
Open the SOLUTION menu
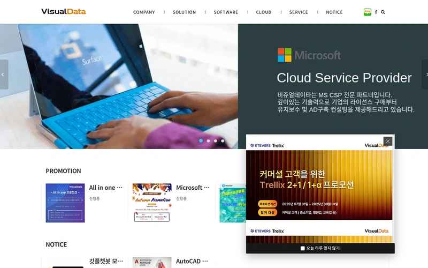click(x=184, y=12)
